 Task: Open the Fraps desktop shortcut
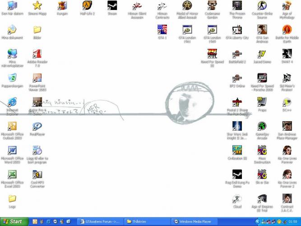click(x=262, y=102)
